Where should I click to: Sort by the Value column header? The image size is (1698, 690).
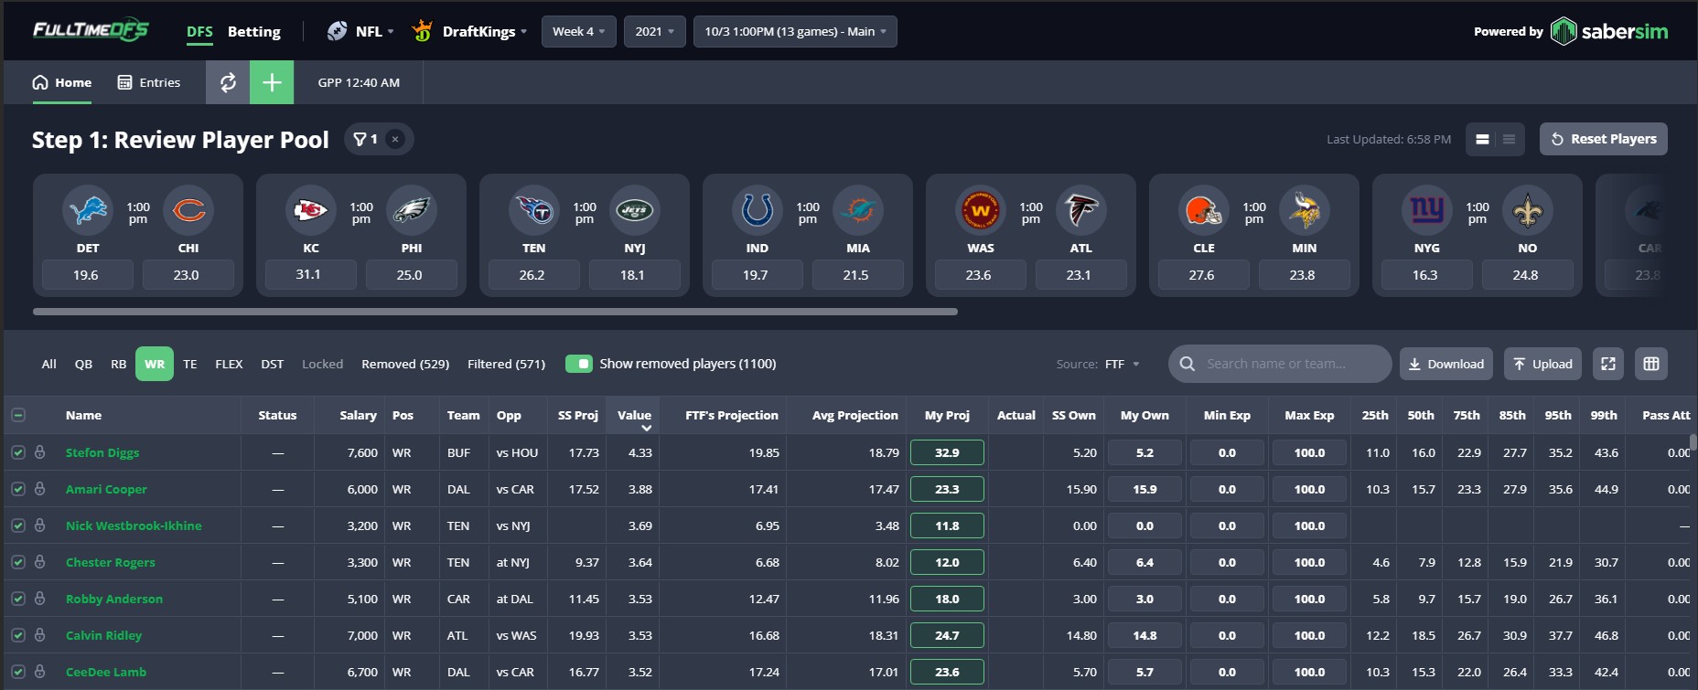[634, 415]
